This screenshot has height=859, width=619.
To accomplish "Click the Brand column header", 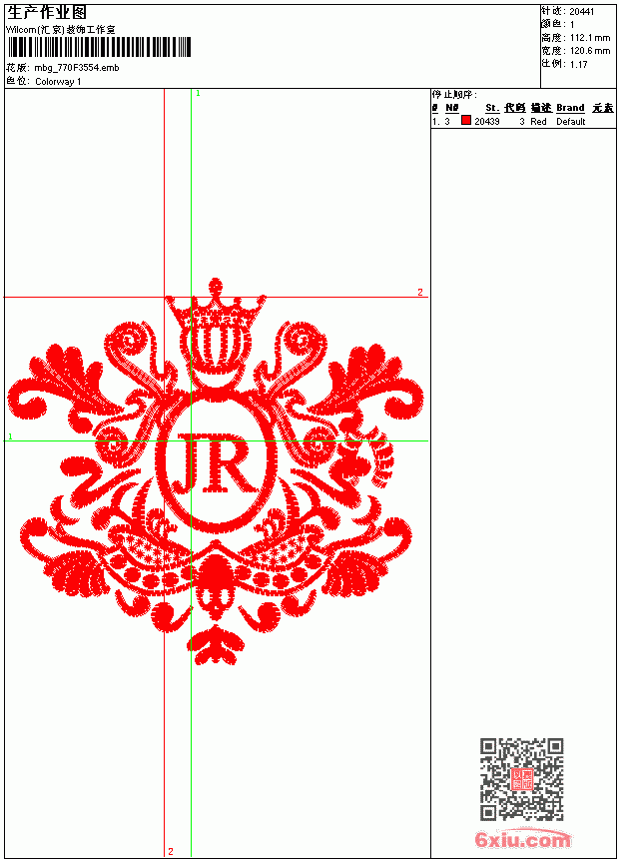I will 570,108.
